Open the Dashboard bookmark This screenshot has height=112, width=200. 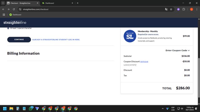pyautogui.click(x=15, y=15)
